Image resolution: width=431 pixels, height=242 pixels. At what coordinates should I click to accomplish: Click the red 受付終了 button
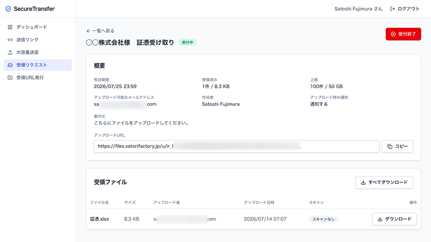(403, 34)
